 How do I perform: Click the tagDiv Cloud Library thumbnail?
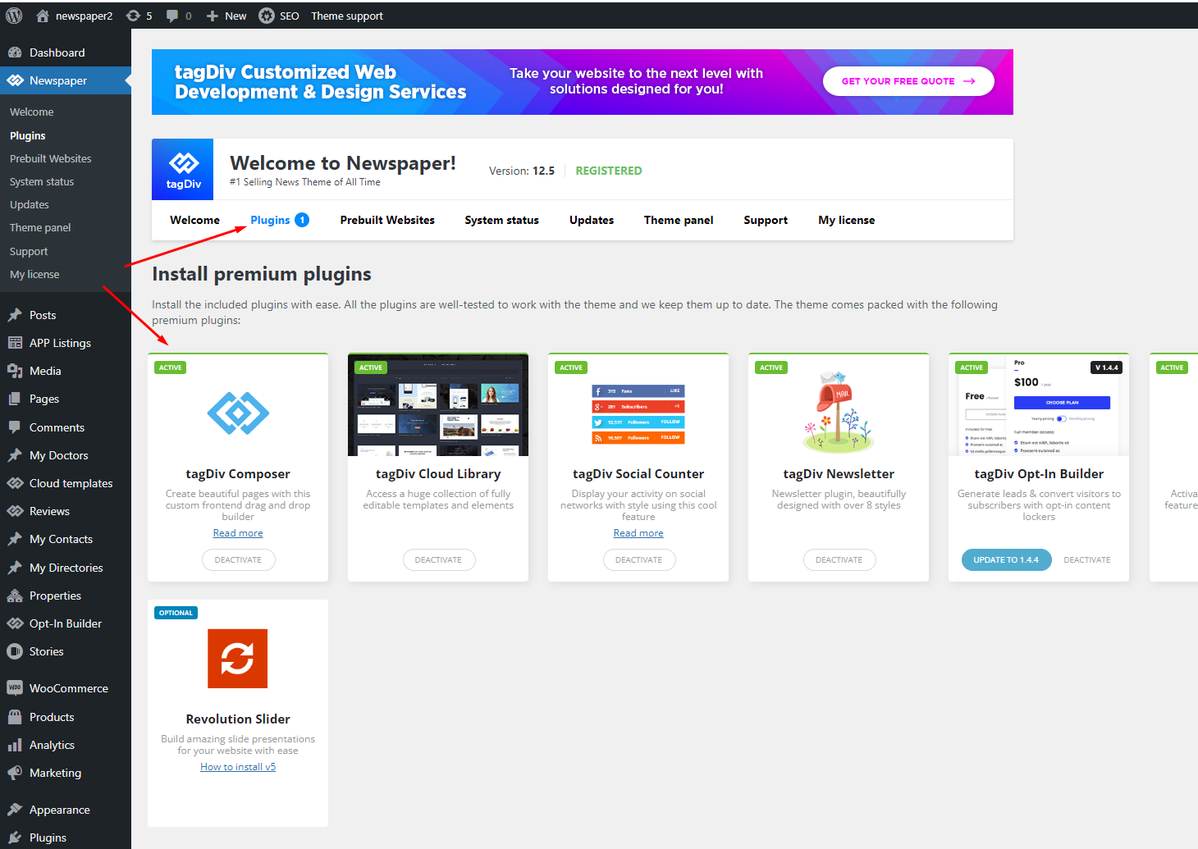[438, 406]
